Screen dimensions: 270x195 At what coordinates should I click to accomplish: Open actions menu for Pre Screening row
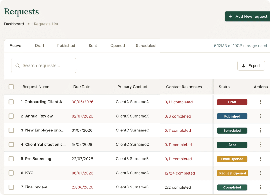click(260, 159)
